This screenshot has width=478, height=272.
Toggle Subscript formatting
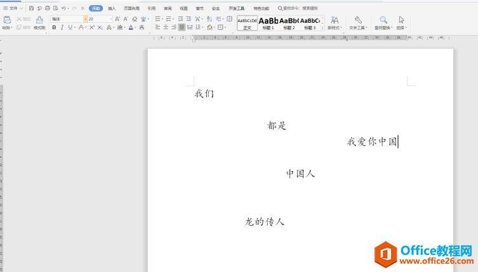(x=100, y=27)
